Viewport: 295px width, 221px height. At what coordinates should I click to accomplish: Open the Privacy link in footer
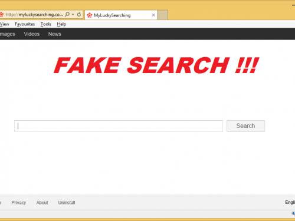pyautogui.click(x=19, y=203)
